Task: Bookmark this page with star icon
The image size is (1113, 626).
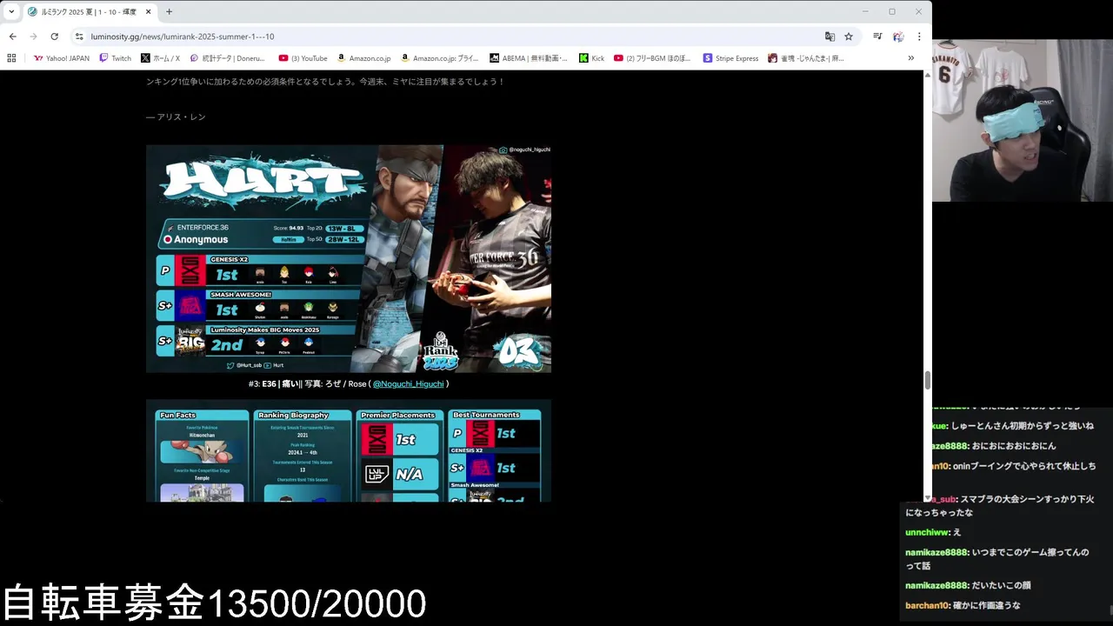Action: click(849, 37)
